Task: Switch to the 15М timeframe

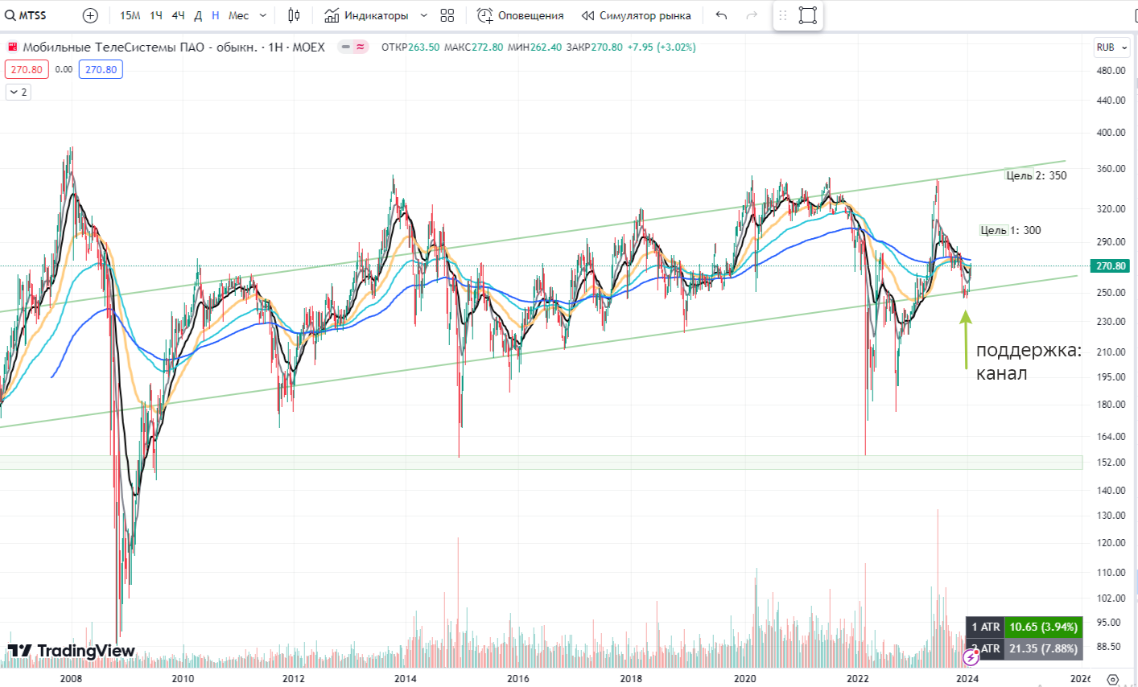Action: (x=130, y=15)
